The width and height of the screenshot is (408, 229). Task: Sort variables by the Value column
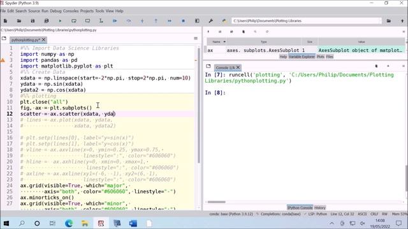point(361,42)
